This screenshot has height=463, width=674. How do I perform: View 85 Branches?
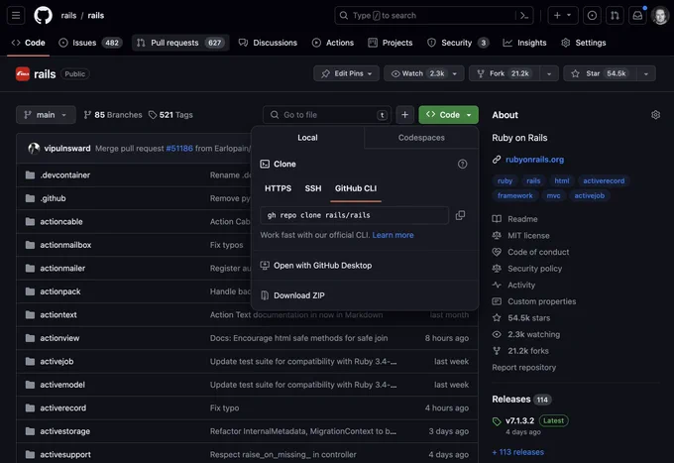(113, 115)
